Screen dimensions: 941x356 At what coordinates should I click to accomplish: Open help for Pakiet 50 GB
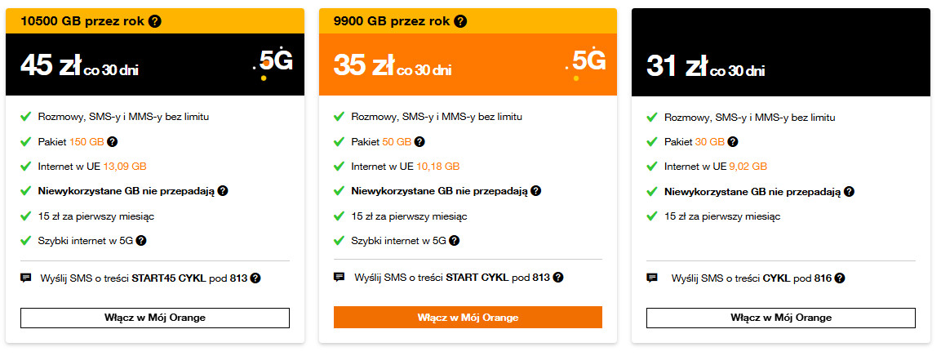click(x=420, y=142)
